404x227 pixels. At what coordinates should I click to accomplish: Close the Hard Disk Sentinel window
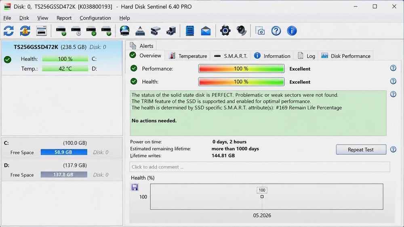[x=394, y=6]
